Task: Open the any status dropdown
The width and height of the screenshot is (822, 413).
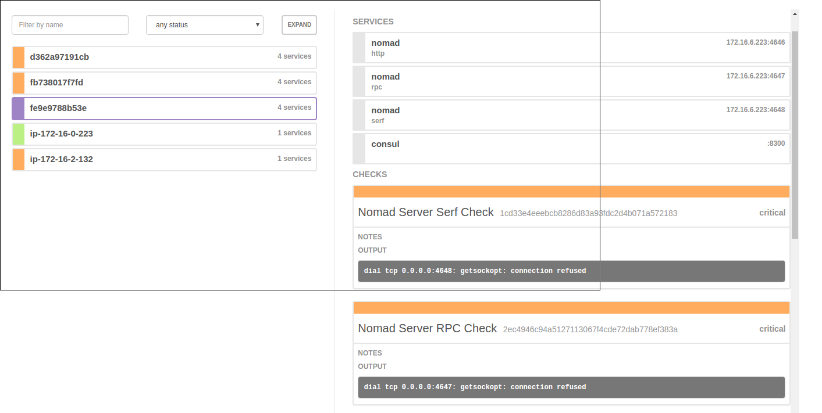Action: (204, 25)
